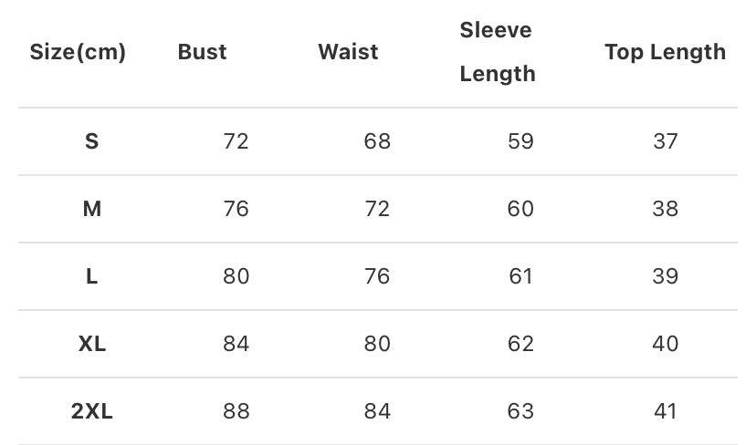Select the Sleeve Length column header
The image size is (756, 445).
click(497, 52)
